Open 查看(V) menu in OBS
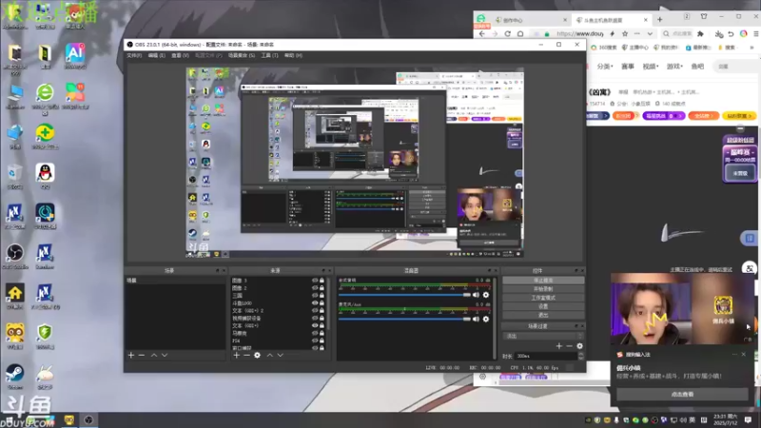 (180, 56)
